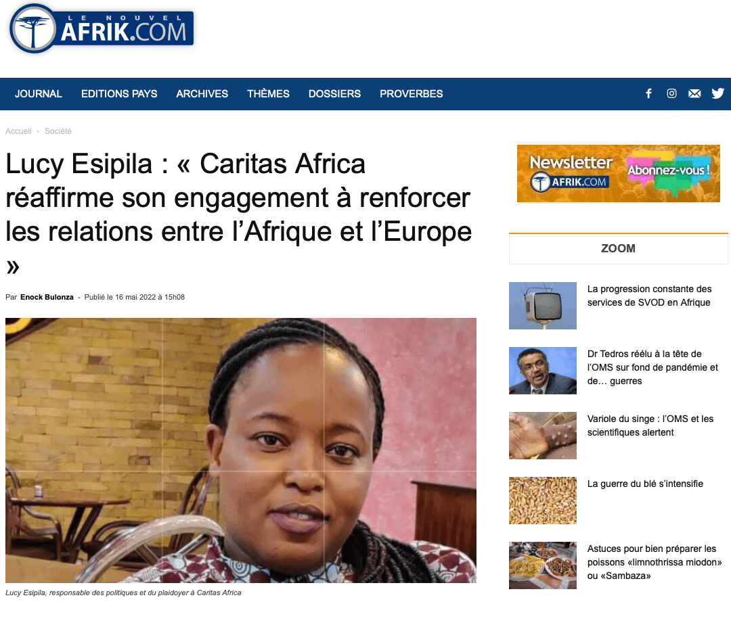Open author Enock Bulonza's profile
The image size is (731, 625).
[x=47, y=297]
